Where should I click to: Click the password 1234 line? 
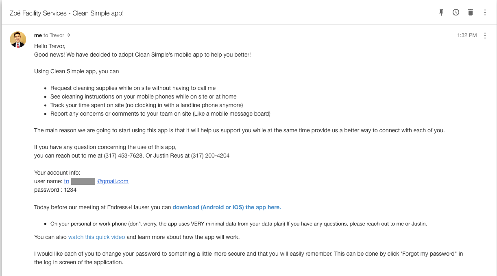[55, 190]
